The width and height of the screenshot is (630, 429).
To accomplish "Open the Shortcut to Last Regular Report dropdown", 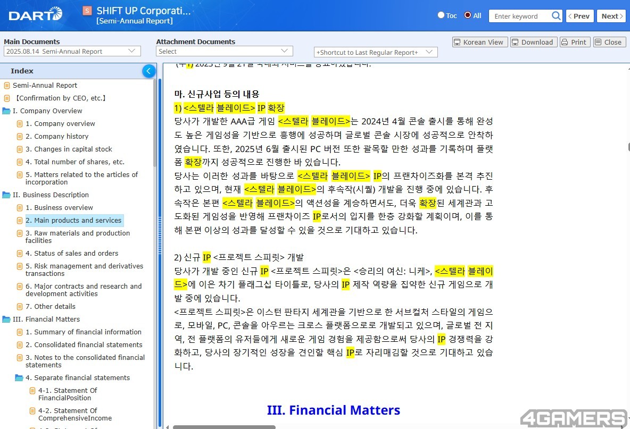I will (x=376, y=52).
